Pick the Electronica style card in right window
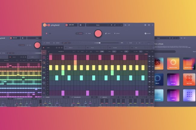This screenshot has height=130, width=196. [173, 64]
